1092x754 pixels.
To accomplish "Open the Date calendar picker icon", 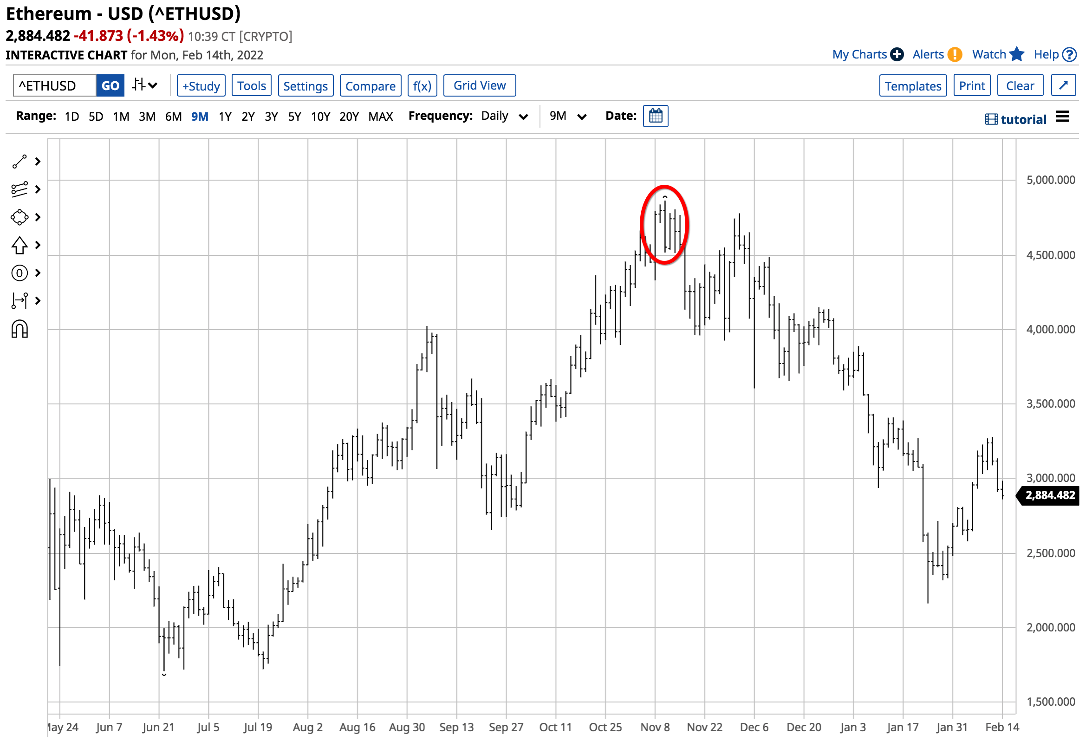I will [x=655, y=116].
